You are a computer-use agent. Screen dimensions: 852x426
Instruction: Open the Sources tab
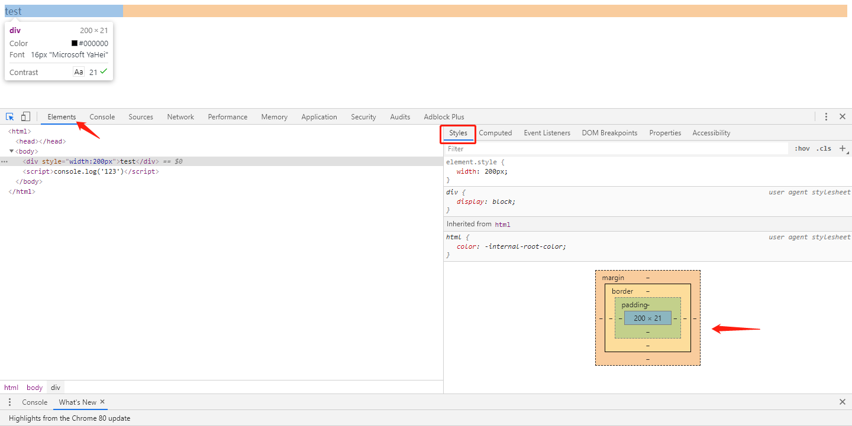point(141,117)
